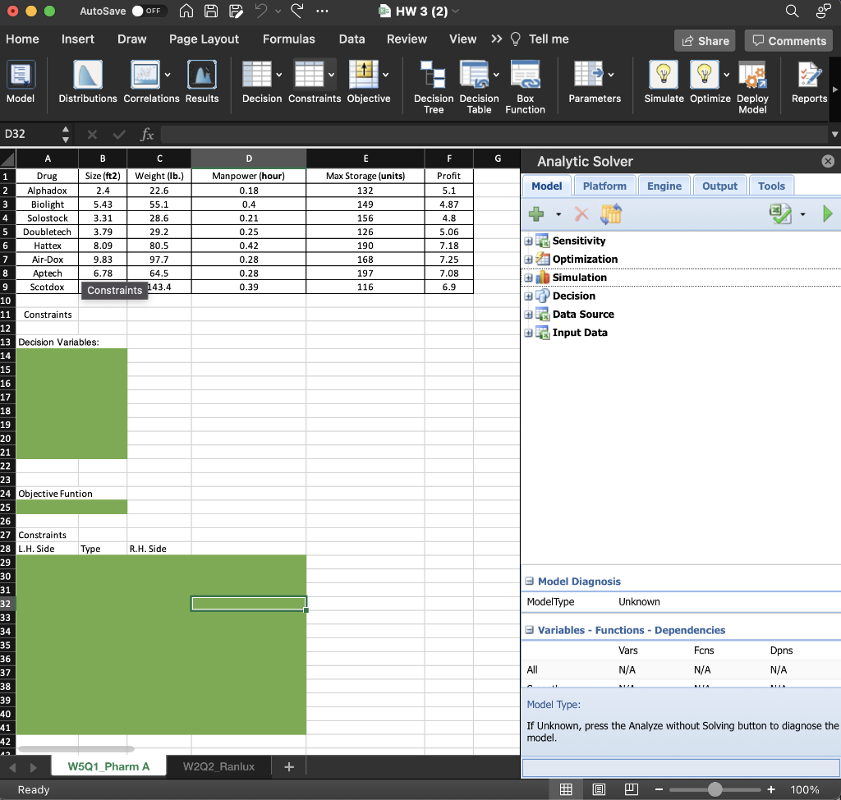841x800 pixels.
Task: Collapse the Model Diagnosis section
Action: pos(530,582)
